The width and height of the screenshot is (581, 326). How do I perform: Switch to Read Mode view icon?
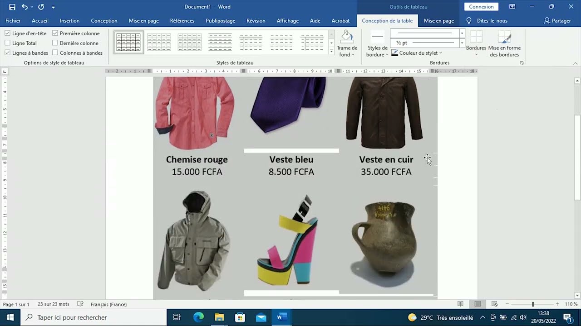460,304
